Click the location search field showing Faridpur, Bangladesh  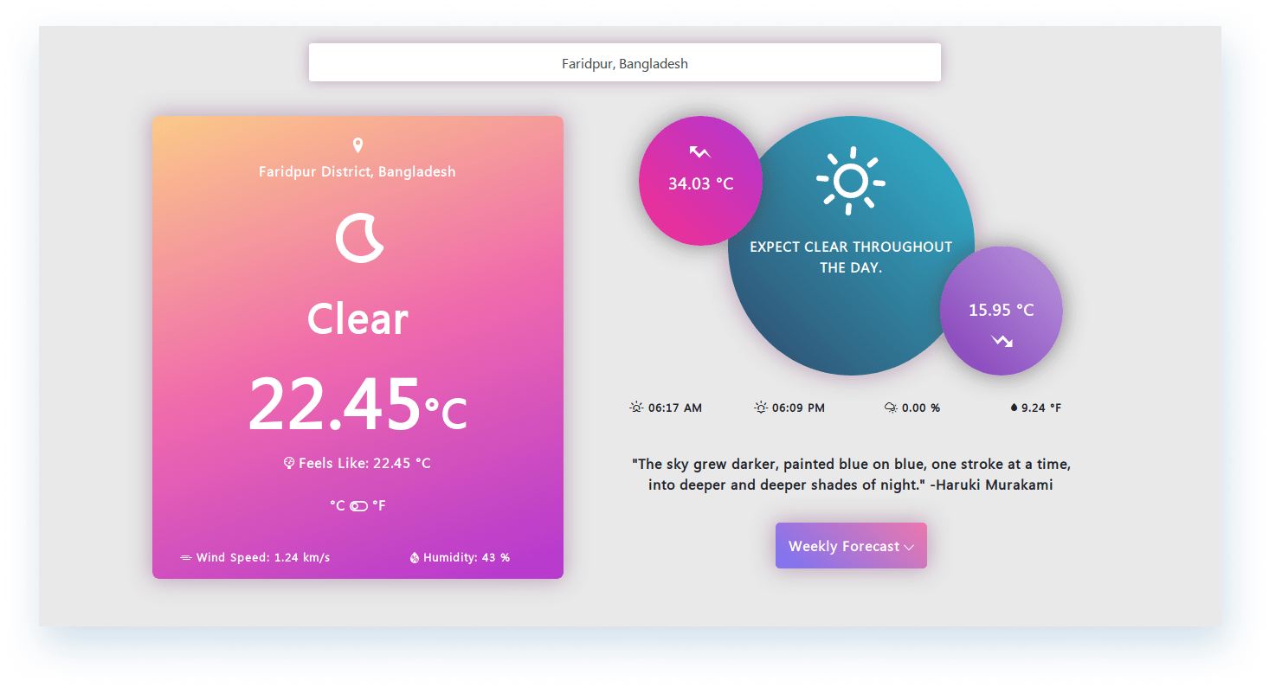pyautogui.click(x=624, y=63)
